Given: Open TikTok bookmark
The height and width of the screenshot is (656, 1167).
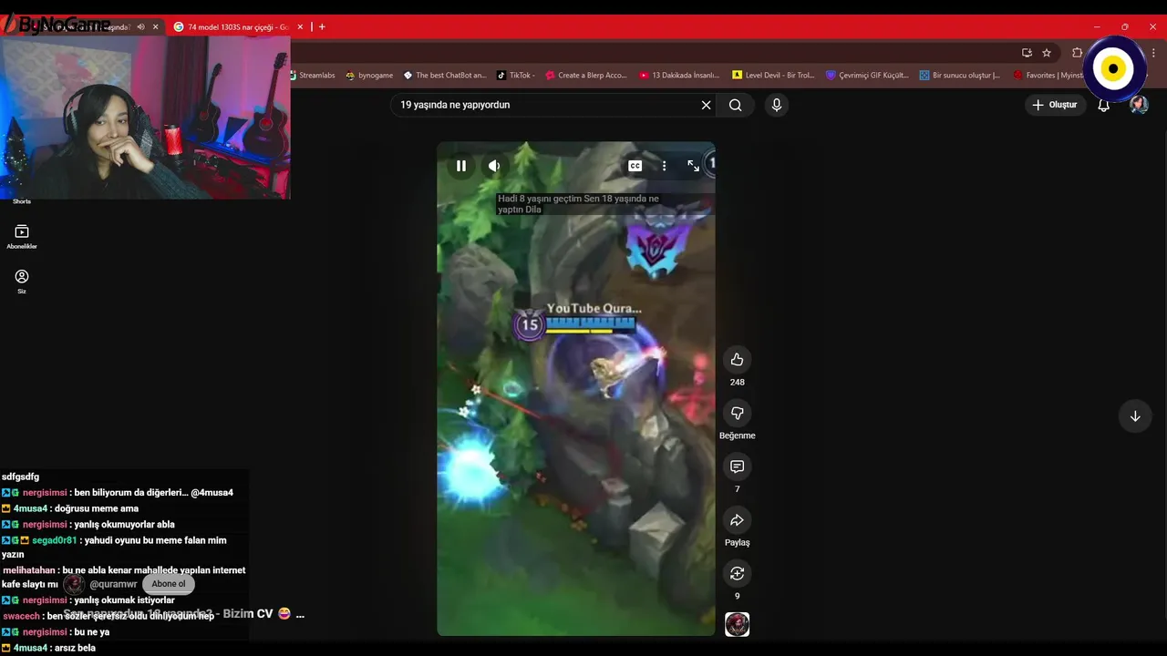Looking at the screenshot, I should (516, 76).
